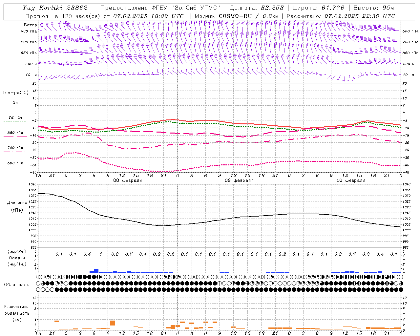This screenshot has height=336, width=420.
Task: Click the 'Ветер' wind panel label
Action: pos(31,25)
